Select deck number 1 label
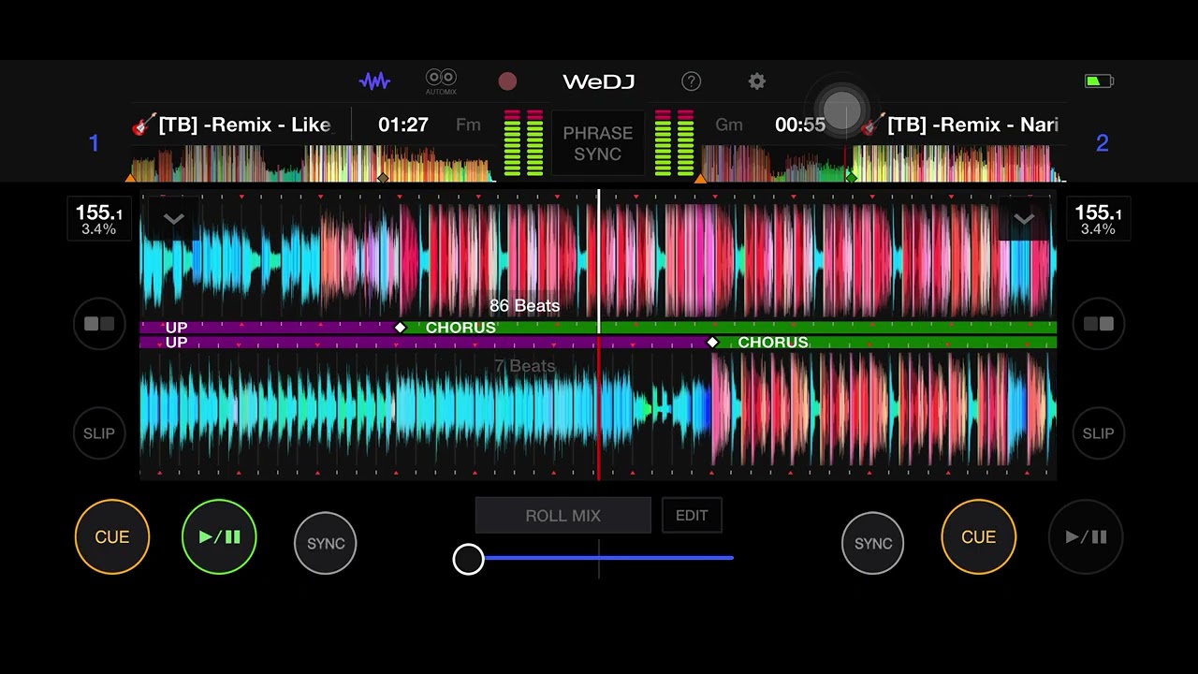This screenshot has width=1198, height=674. click(x=94, y=143)
